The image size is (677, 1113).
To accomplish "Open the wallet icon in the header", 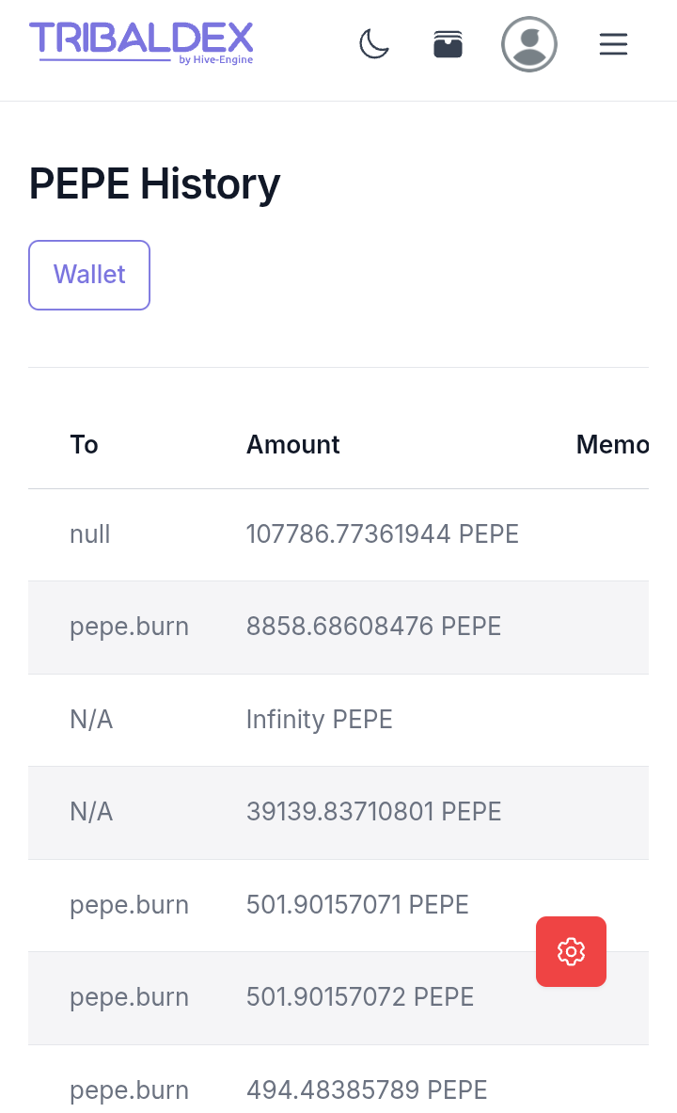I will [x=448, y=44].
